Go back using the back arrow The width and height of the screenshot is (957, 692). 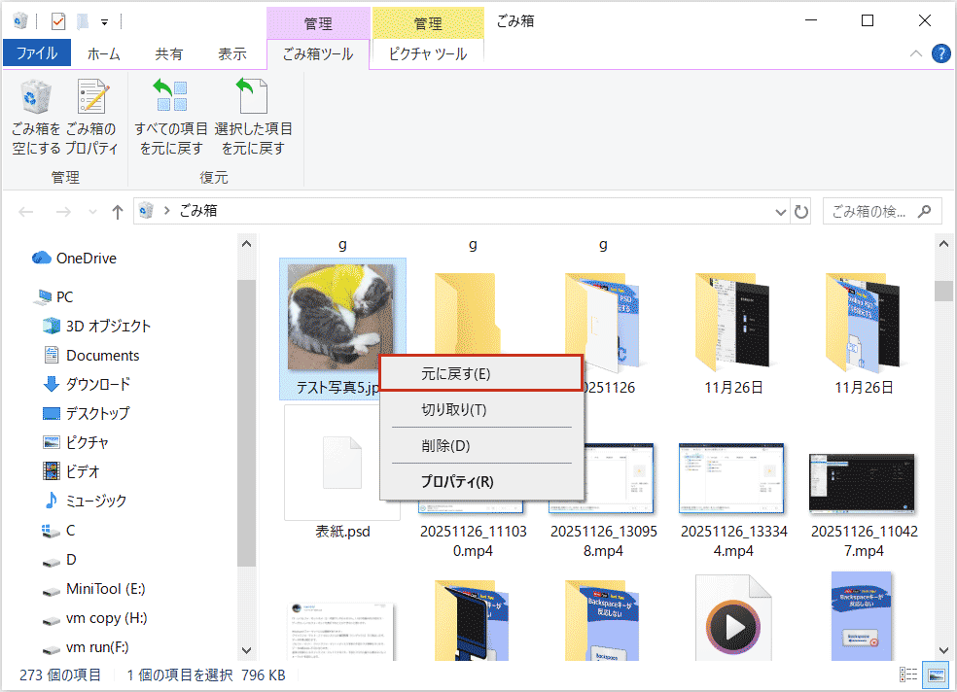(x=26, y=211)
